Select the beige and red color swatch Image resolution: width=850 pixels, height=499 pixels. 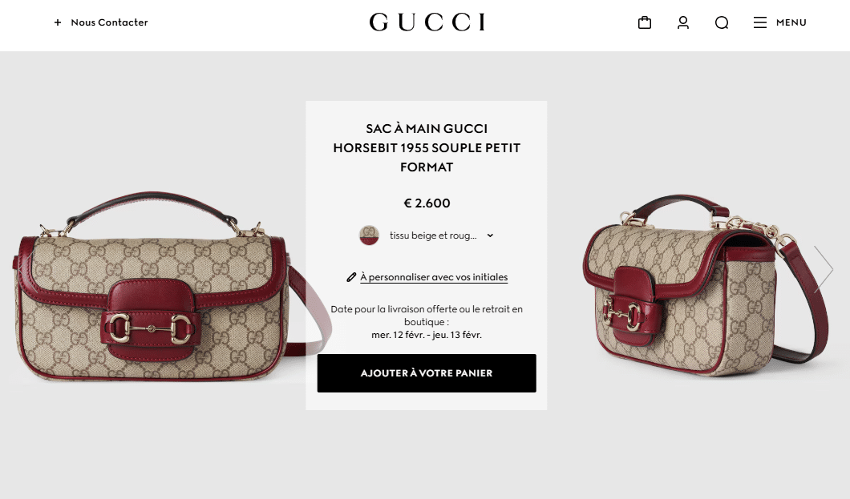[369, 235]
